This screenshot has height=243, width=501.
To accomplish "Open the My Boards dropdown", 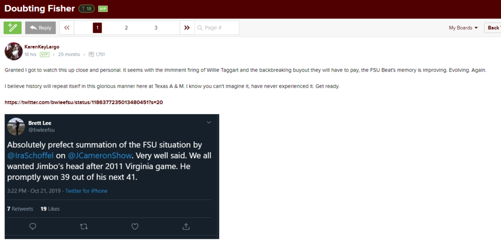I will 463,28.
